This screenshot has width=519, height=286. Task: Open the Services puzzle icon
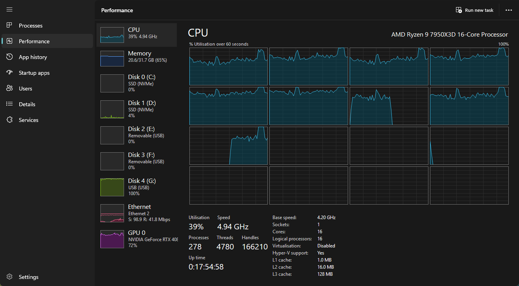pyautogui.click(x=10, y=120)
